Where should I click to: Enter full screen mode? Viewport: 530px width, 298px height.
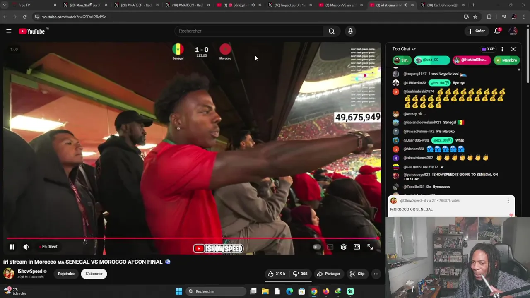tap(370, 247)
